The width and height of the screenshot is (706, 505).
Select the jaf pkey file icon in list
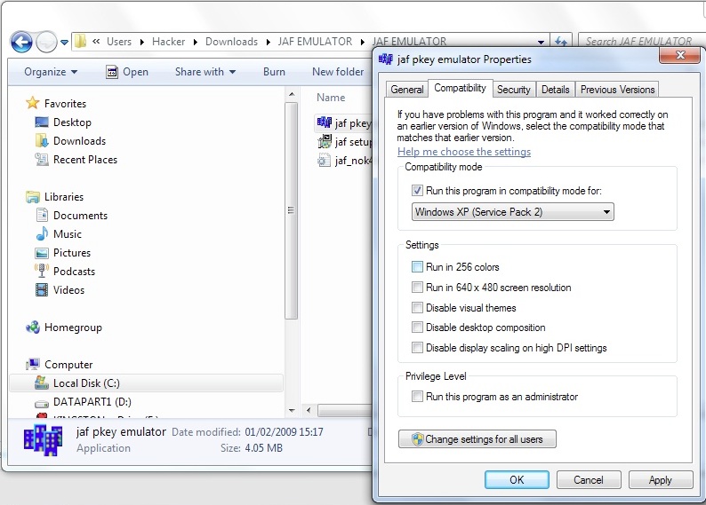[x=325, y=122]
